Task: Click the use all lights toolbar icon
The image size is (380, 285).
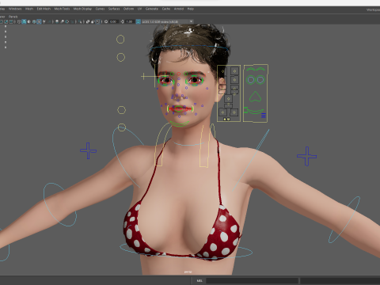Action: click(x=44, y=21)
